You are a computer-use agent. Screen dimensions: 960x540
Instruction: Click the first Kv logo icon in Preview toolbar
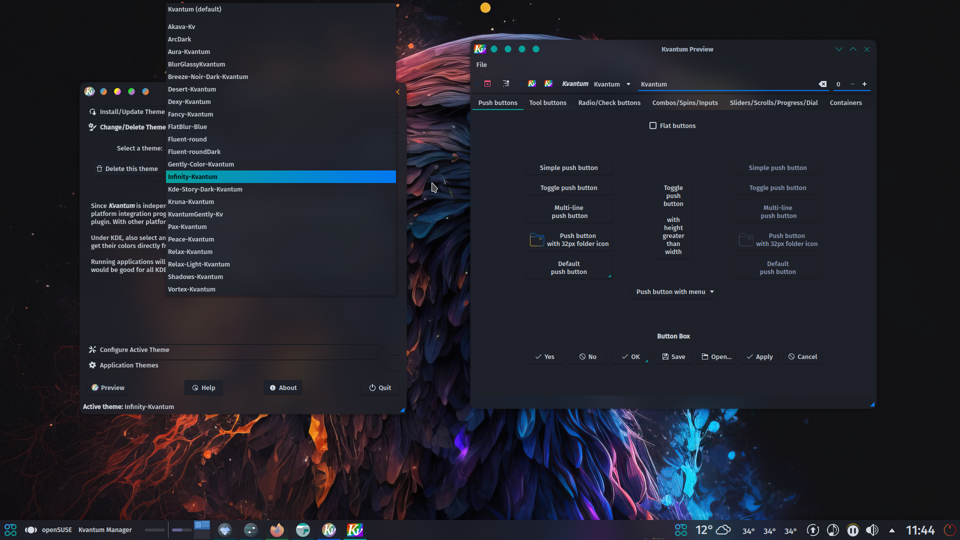click(532, 84)
